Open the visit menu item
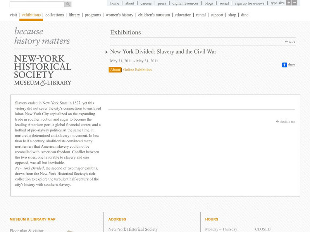 13,15
